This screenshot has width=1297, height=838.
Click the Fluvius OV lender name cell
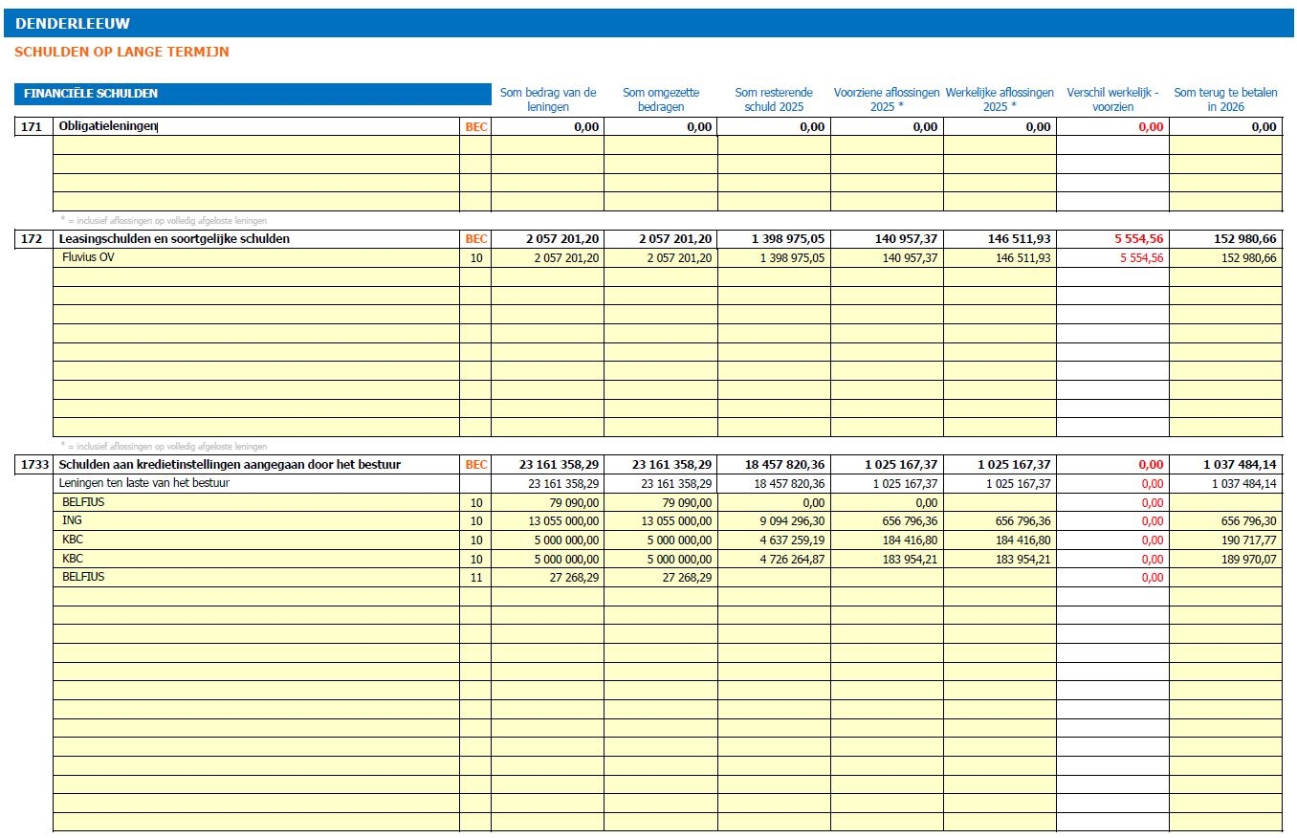click(x=256, y=258)
